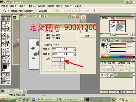Hide the layer via eye icon
Viewport: 136px width, 102px height.
[102, 75]
